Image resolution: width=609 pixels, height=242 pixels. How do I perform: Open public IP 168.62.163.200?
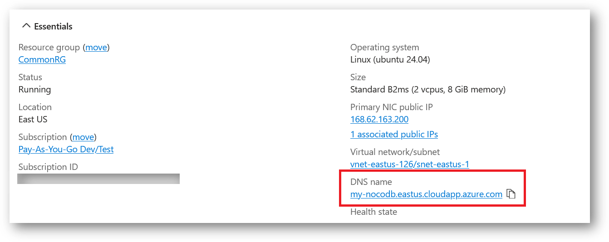pos(379,119)
